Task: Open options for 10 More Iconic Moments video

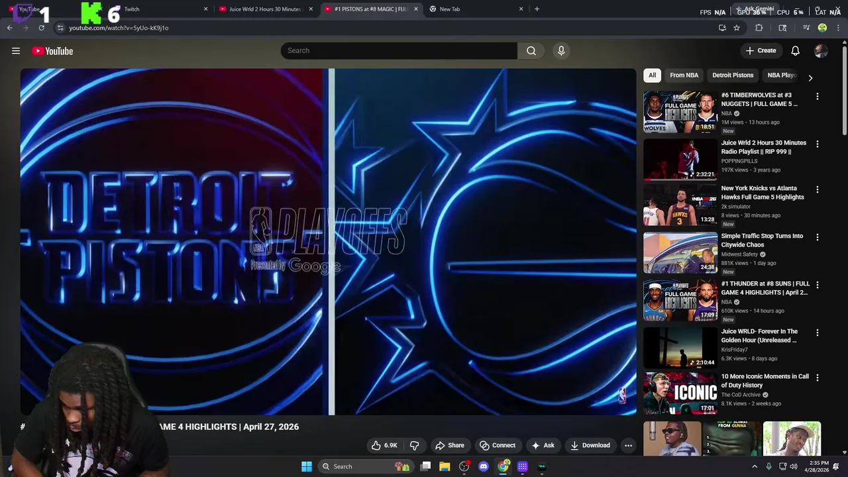Action: click(817, 378)
